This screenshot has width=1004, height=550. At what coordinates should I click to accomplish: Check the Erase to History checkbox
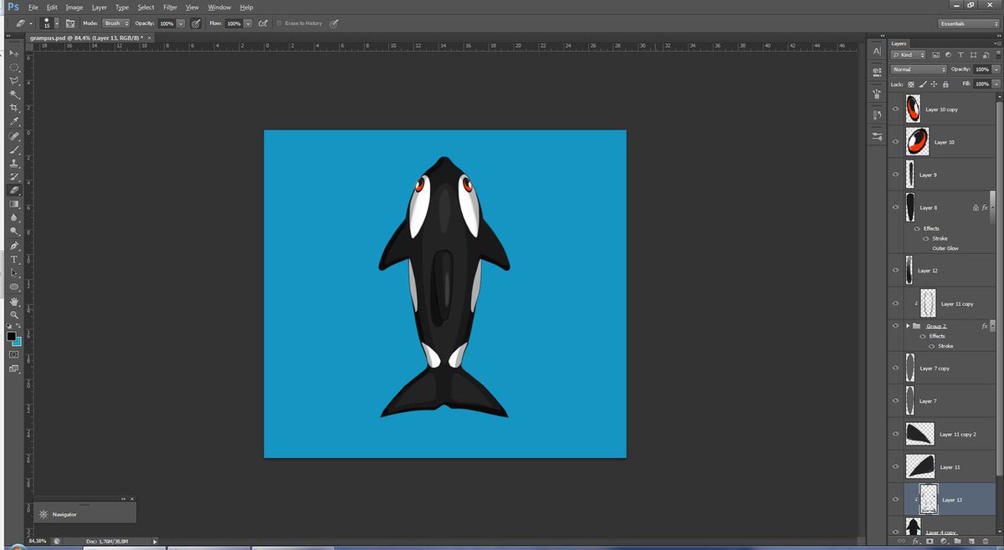(279, 23)
